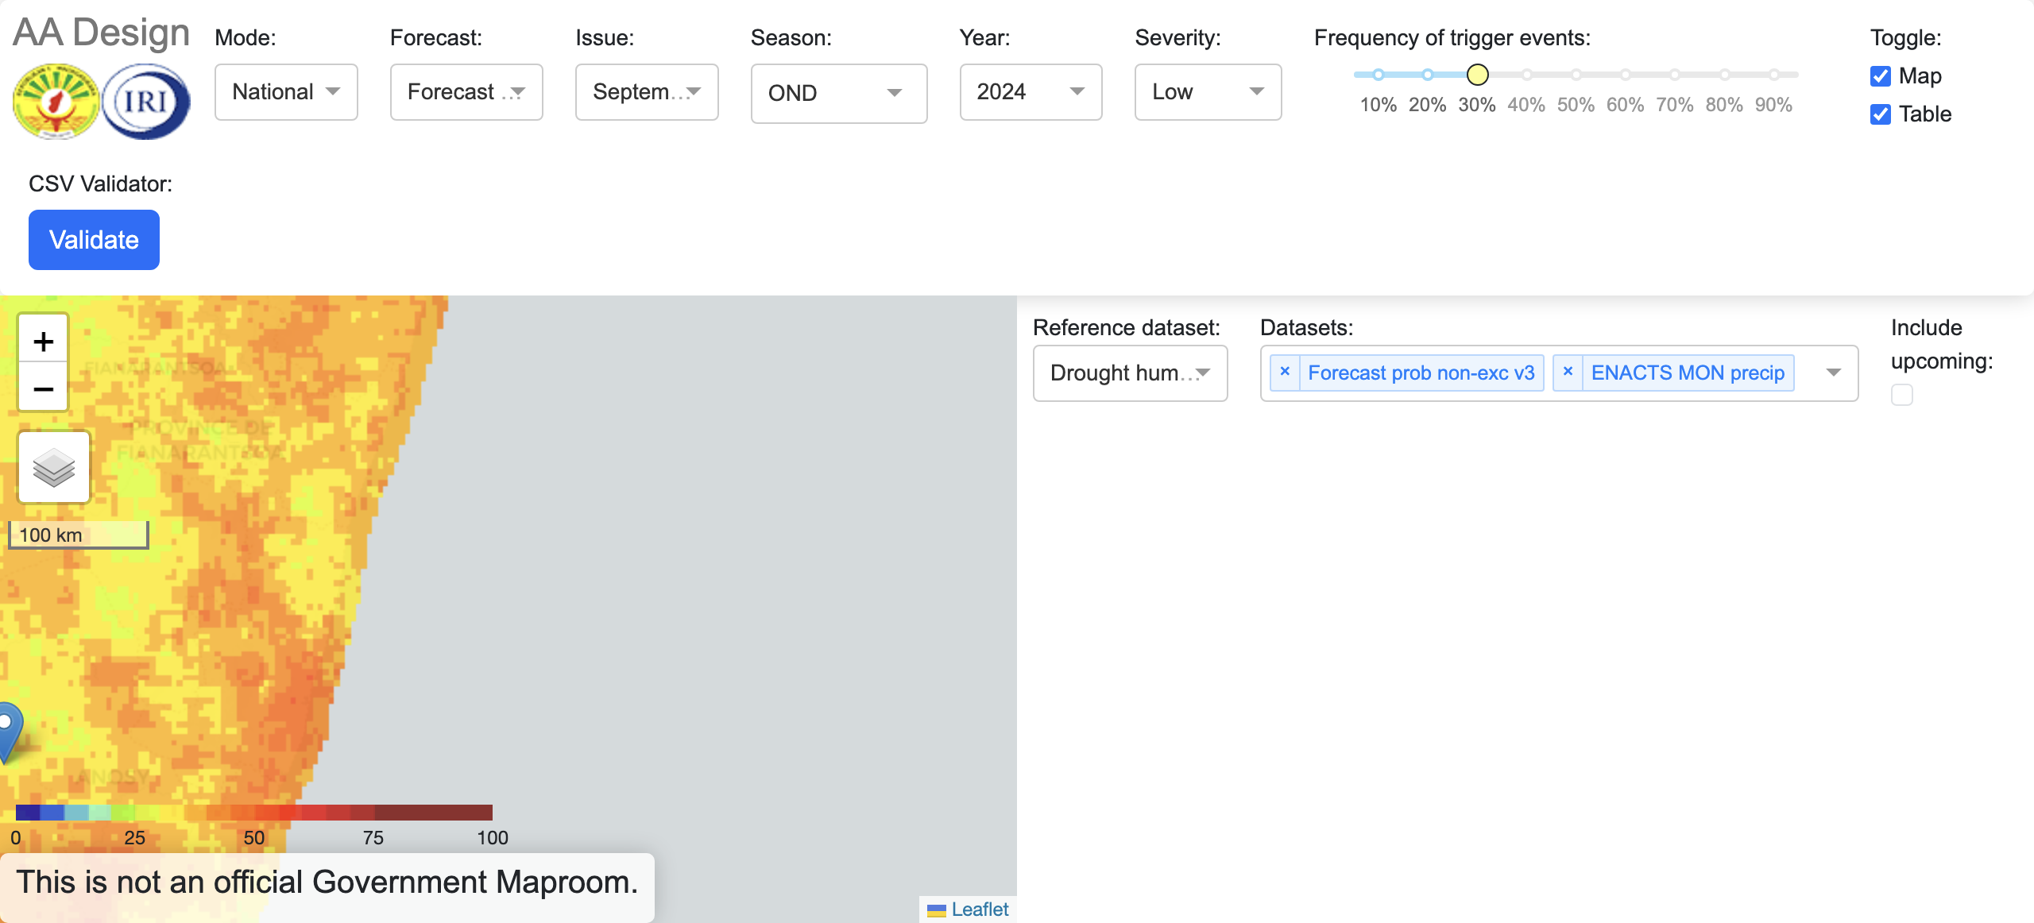The height and width of the screenshot is (923, 2034).
Task: Expand the Reference dataset dropdown
Action: pyautogui.click(x=1129, y=373)
